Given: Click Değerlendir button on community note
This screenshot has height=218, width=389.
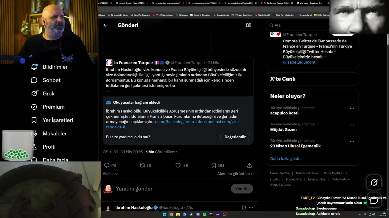Looking at the screenshot, I should [235, 137].
